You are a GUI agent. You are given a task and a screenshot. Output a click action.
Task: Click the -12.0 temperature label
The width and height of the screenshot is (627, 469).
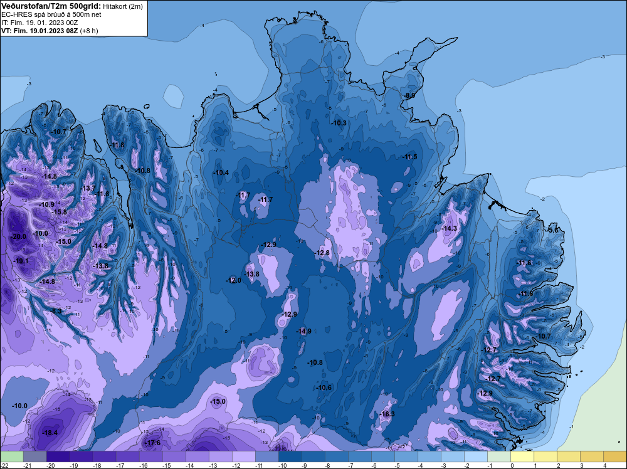click(x=234, y=280)
